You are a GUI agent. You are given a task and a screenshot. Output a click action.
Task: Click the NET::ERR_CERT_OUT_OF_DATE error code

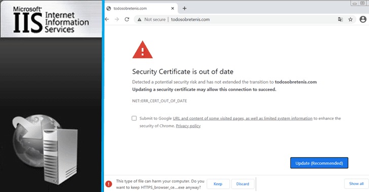[159, 101]
